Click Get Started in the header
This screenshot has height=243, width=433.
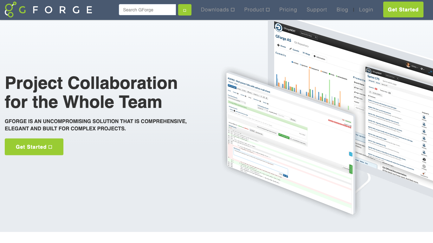(x=403, y=9)
